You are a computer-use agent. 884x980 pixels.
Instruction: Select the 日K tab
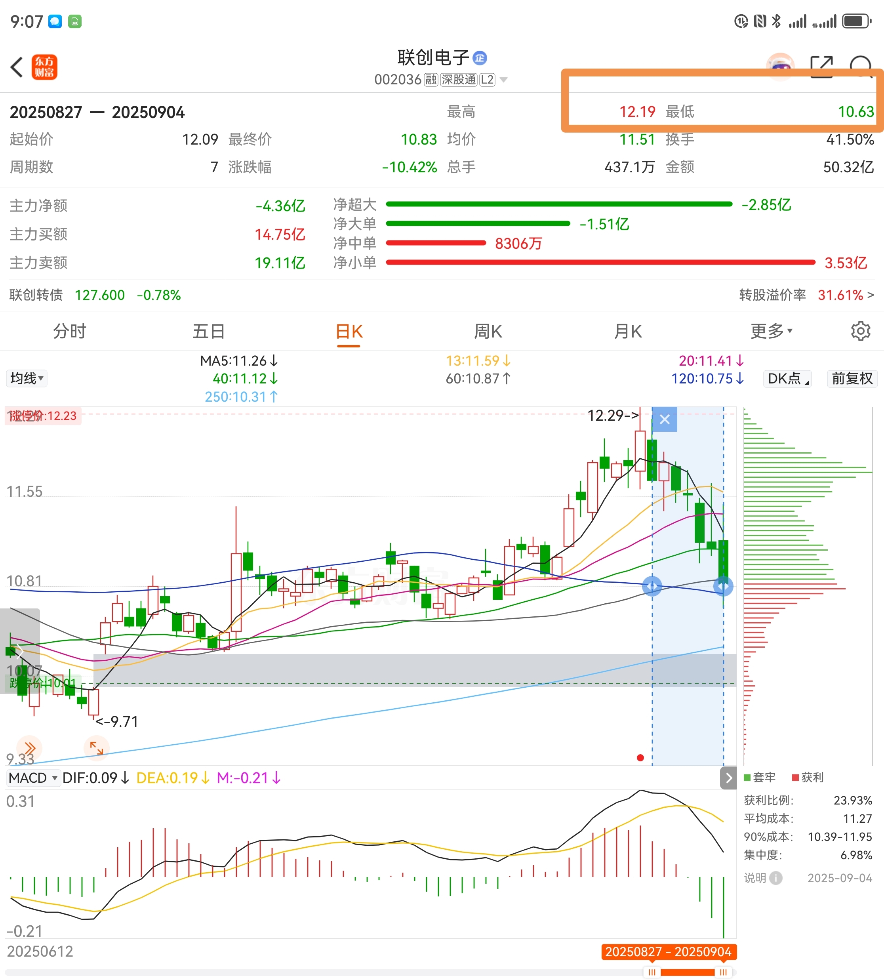click(x=349, y=332)
